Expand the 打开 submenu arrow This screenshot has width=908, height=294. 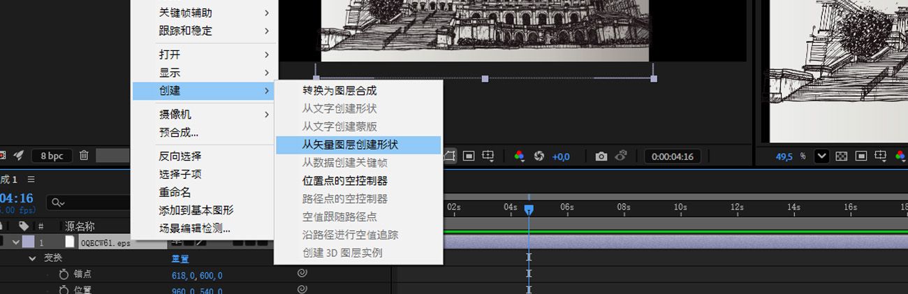coord(267,54)
